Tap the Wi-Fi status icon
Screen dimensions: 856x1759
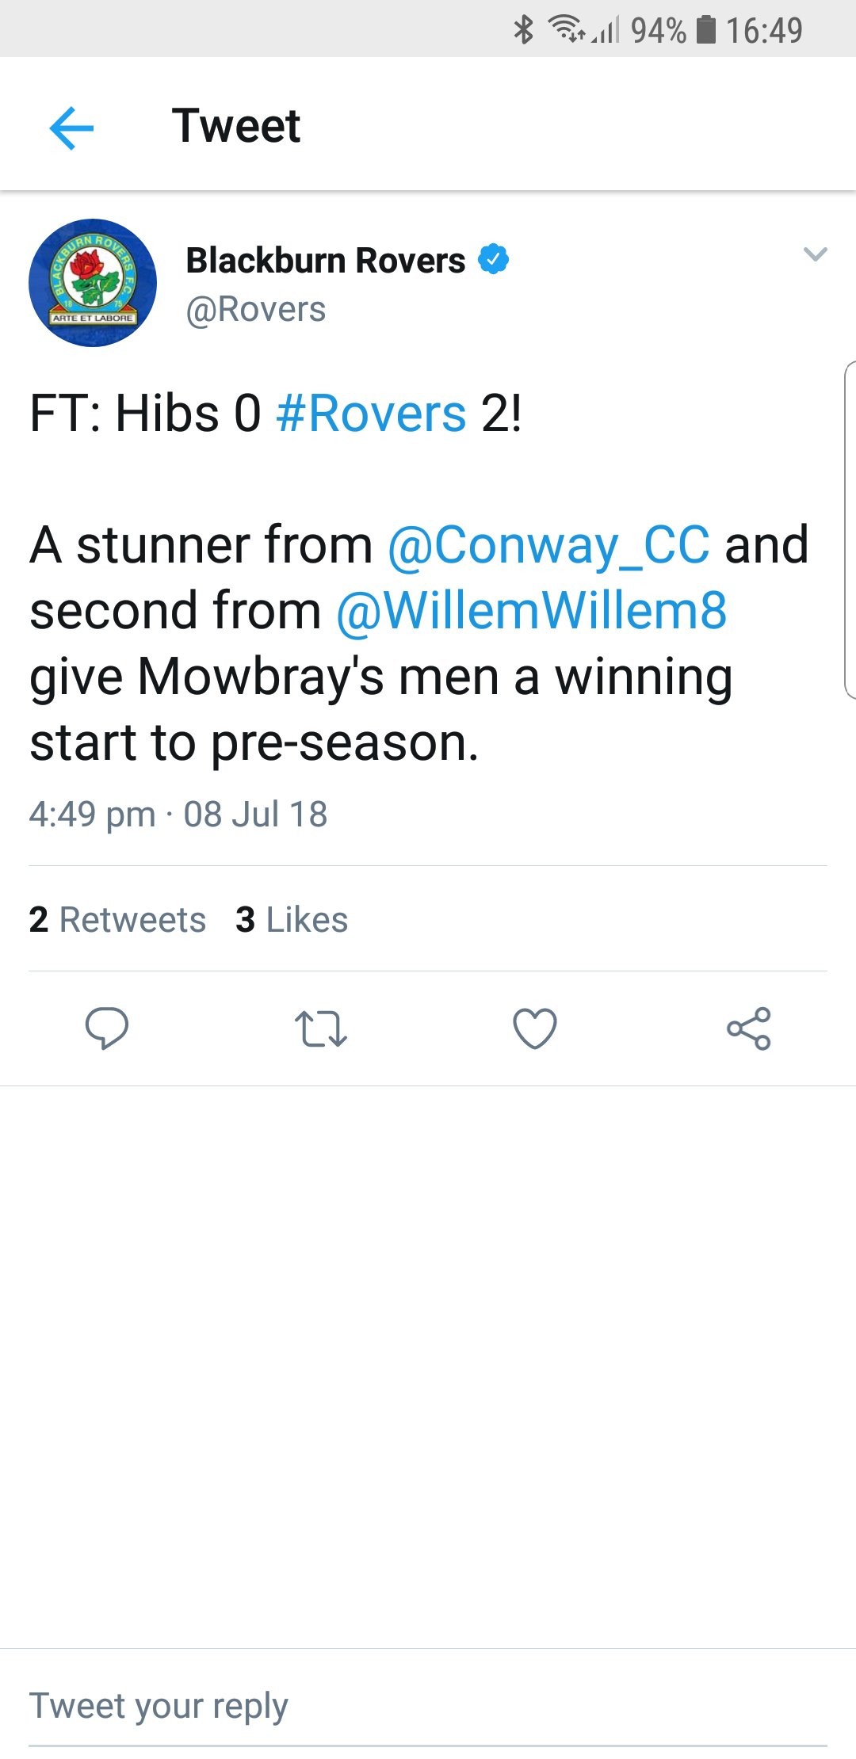pyautogui.click(x=566, y=29)
